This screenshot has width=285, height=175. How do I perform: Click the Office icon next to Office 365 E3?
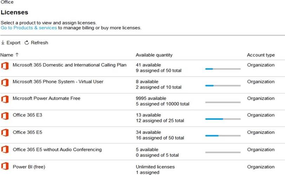pos(5,116)
